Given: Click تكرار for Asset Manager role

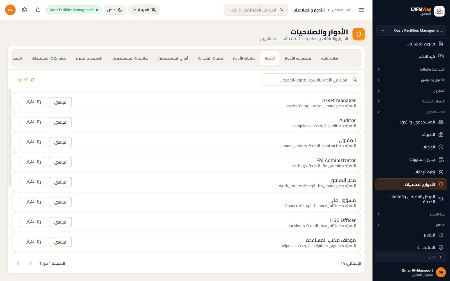Looking at the screenshot, I should pos(33,102).
